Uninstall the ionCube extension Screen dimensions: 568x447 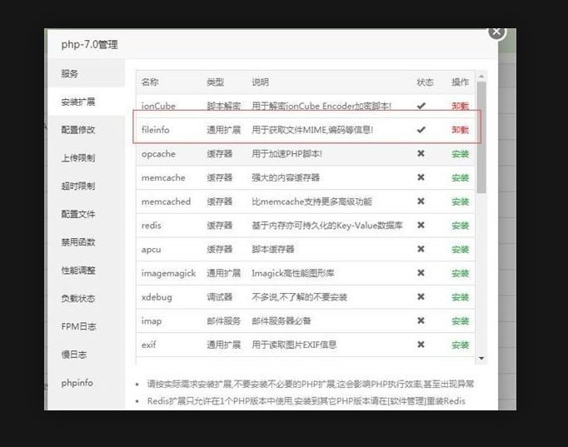pyautogui.click(x=460, y=107)
